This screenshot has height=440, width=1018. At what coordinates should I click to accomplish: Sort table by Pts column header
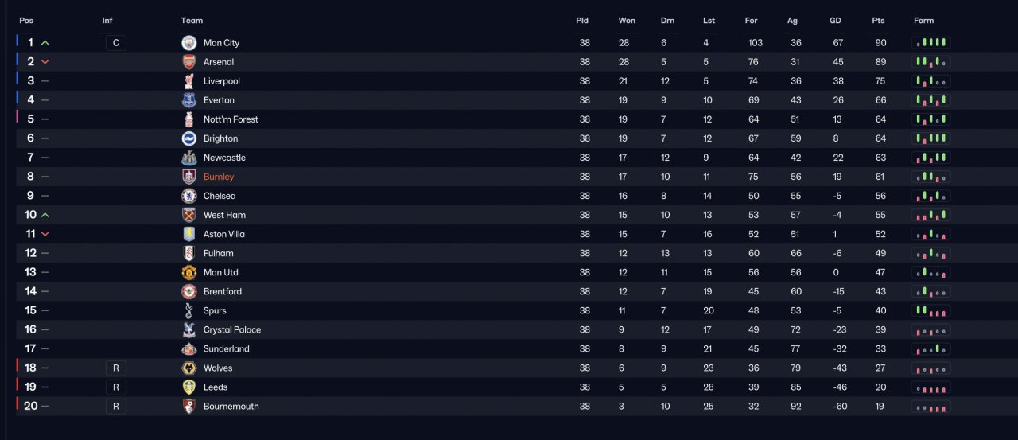click(878, 21)
